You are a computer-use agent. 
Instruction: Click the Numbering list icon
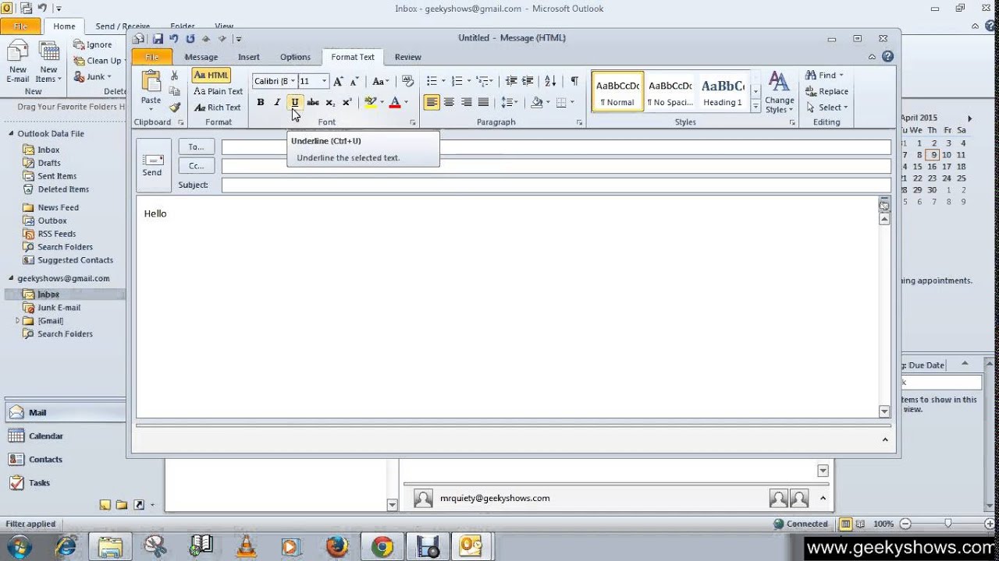(x=457, y=81)
